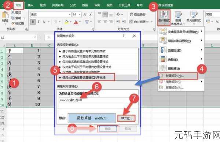Click the accounting number format icon

pos(208,22)
